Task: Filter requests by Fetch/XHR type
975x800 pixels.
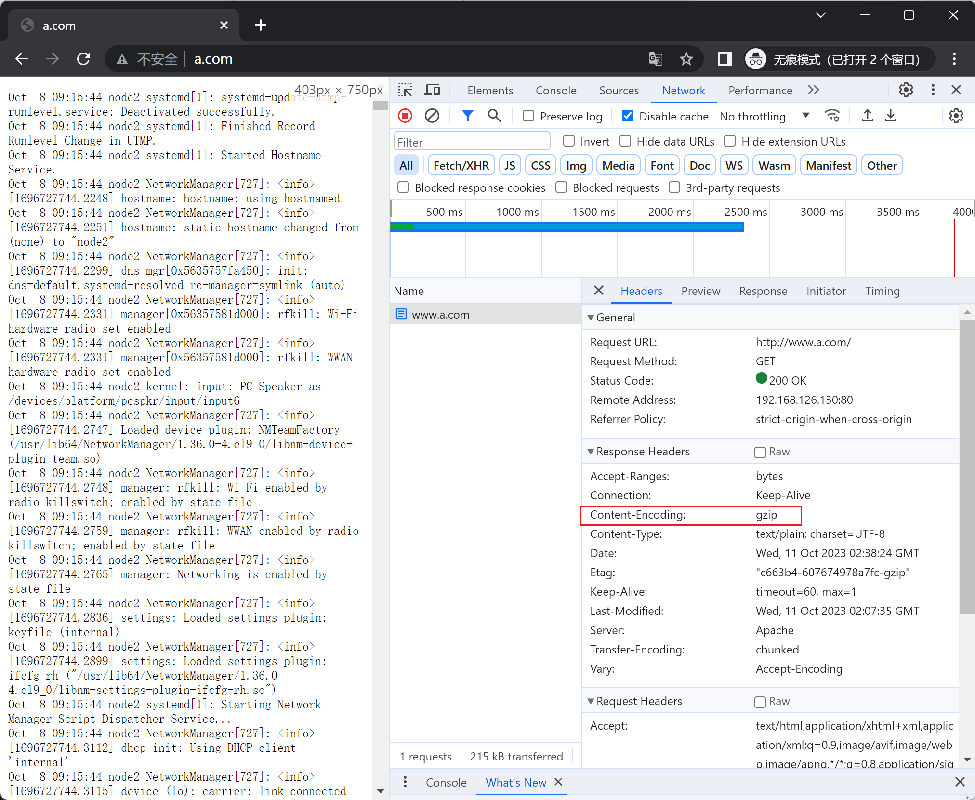Action: tap(461, 166)
